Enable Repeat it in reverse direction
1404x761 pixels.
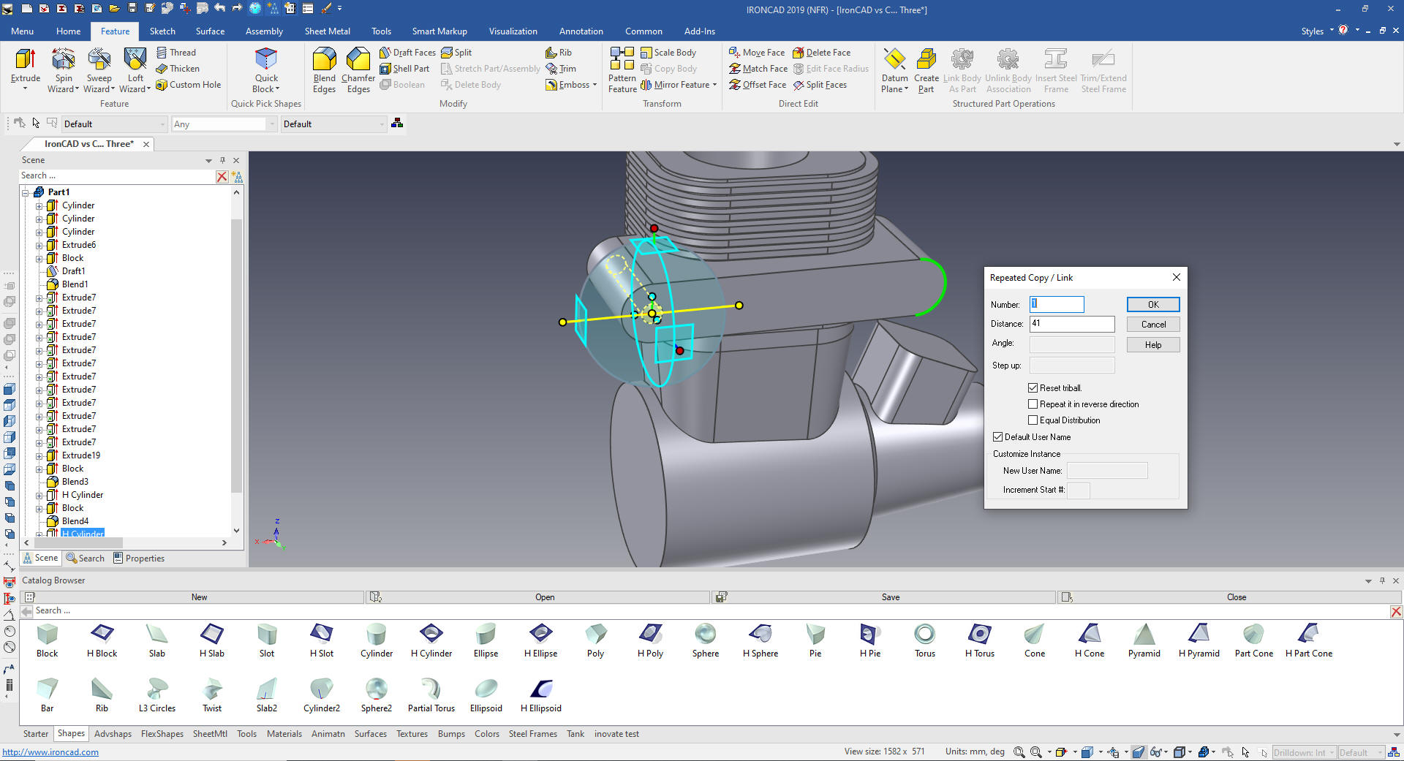[1033, 404]
